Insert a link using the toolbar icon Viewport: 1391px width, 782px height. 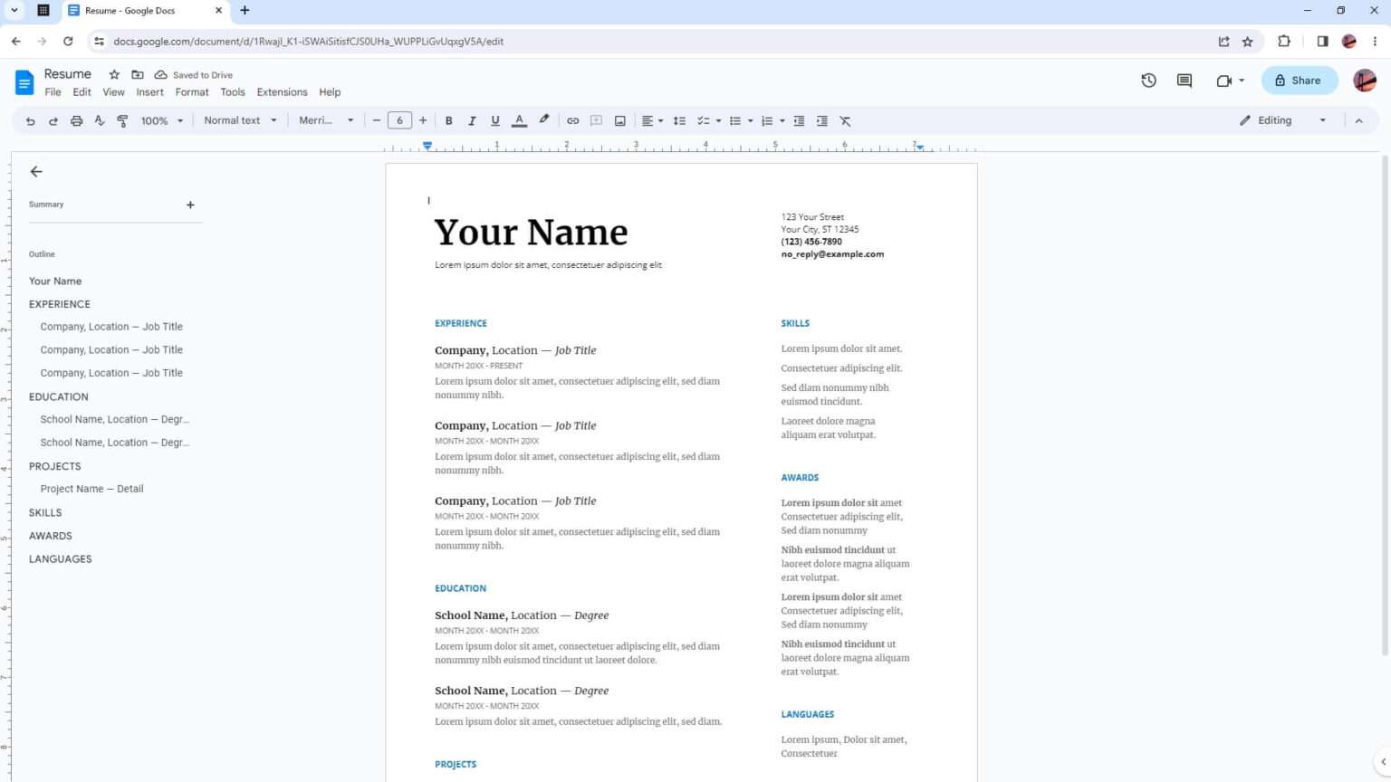point(572,119)
